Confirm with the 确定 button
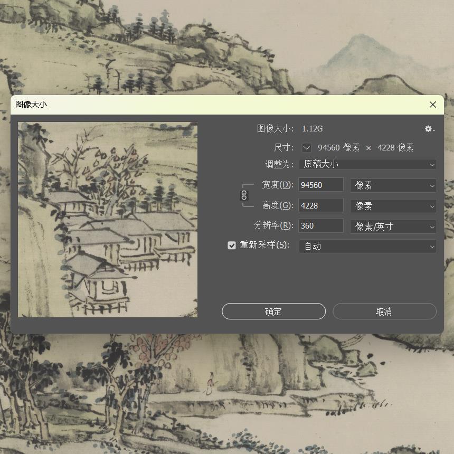Image resolution: width=454 pixels, height=454 pixels. (x=273, y=311)
